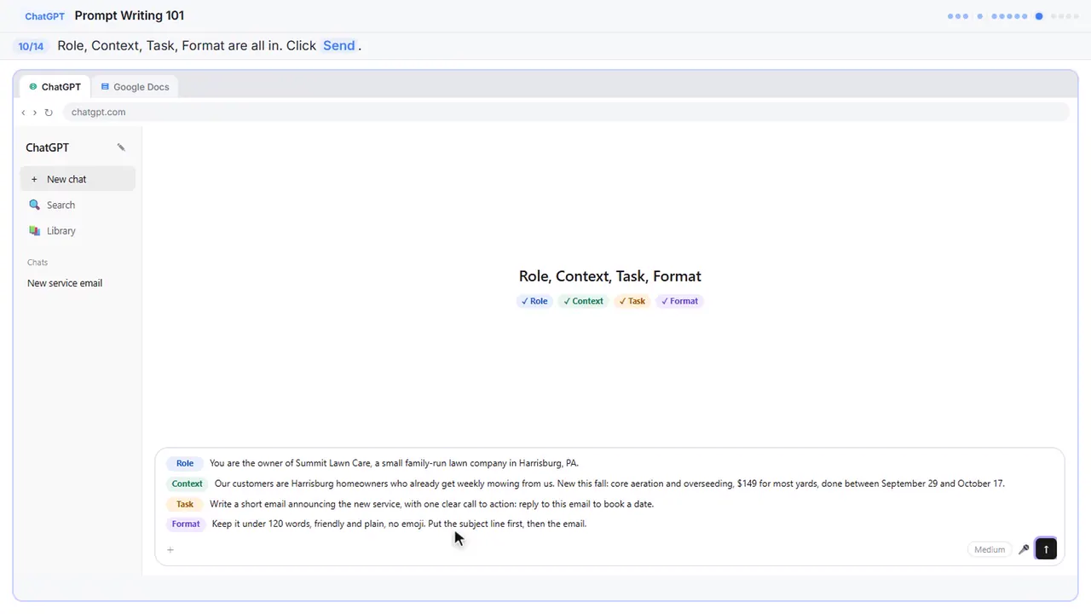Image resolution: width=1091 pixels, height=614 pixels.
Task: Click the Prompt Writing 101 title
Action: click(130, 15)
